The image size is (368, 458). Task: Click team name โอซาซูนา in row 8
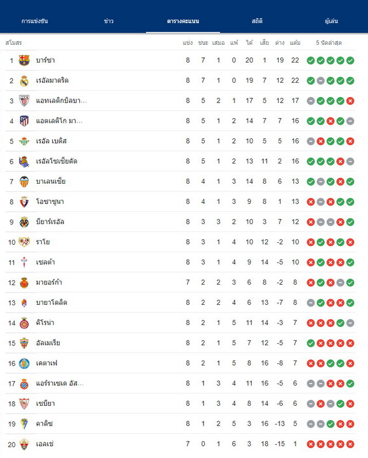tap(49, 202)
